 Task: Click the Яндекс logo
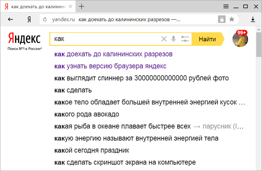tap(24, 38)
